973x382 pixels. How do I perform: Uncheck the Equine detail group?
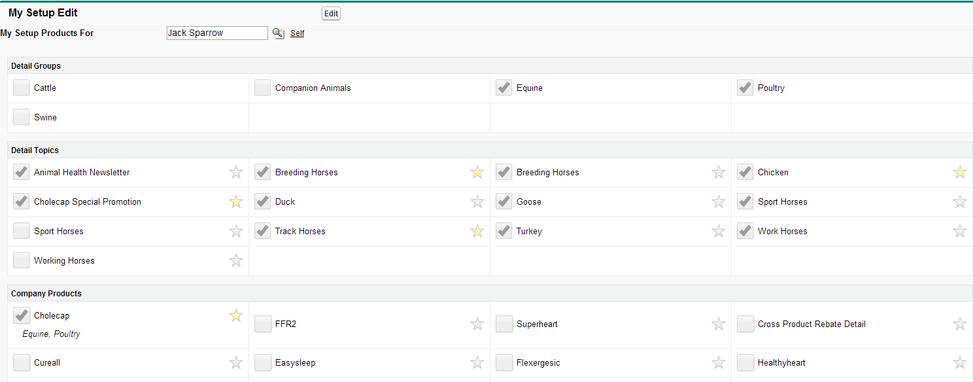(x=504, y=88)
